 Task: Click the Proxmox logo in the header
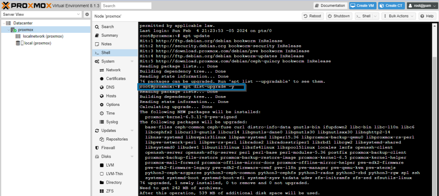point(27,5)
